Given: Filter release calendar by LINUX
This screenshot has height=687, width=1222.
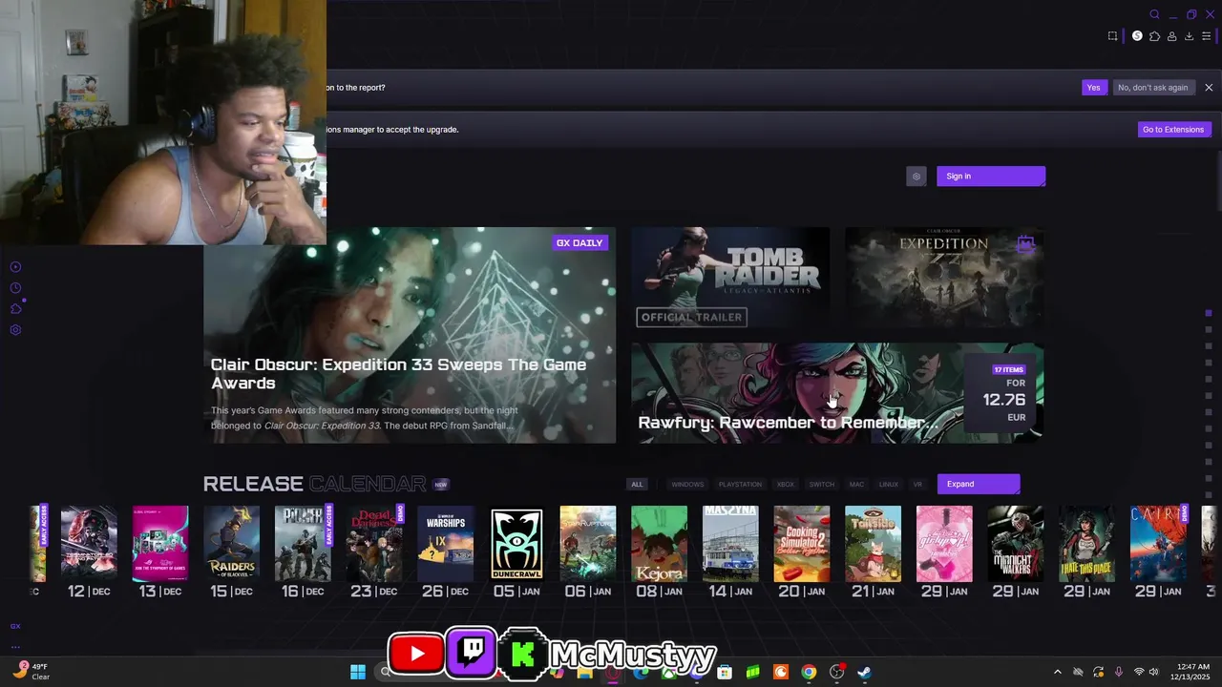Looking at the screenshot, I should point(889,484).
